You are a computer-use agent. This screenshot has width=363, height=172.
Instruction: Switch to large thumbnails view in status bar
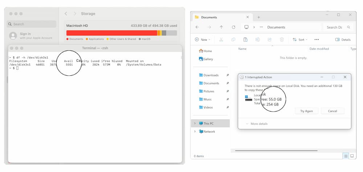click(x=352, y=156)
